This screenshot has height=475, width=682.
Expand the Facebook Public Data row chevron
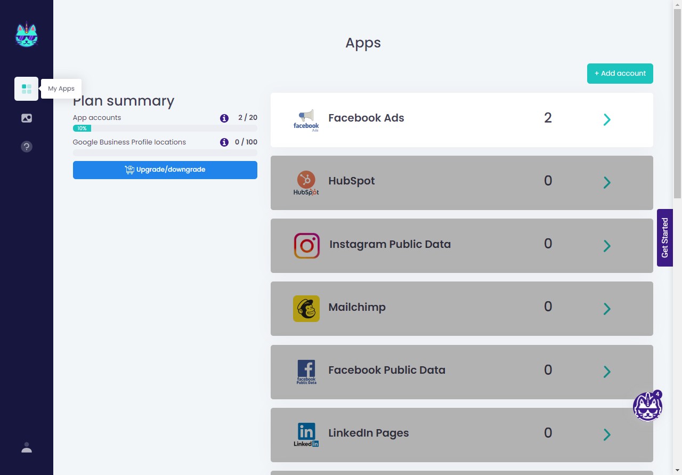coord(607,372)
